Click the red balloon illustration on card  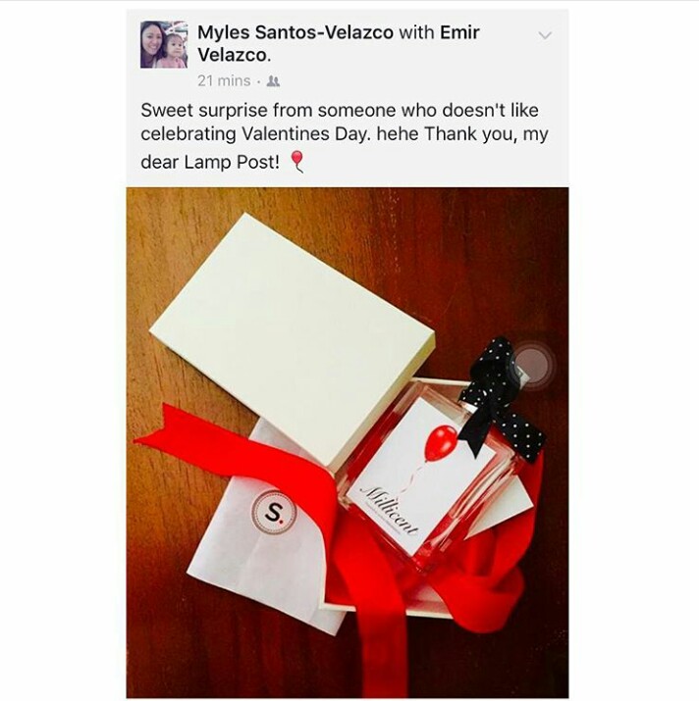tap(442, 443)
